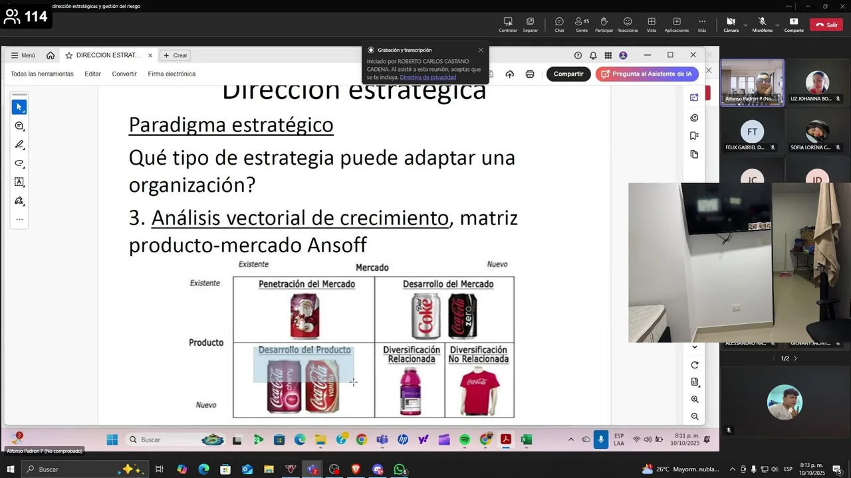Viewport: 851px width, 478px height.
Task: Raise hand with the Participar button
Action: (x=604, y=25)
